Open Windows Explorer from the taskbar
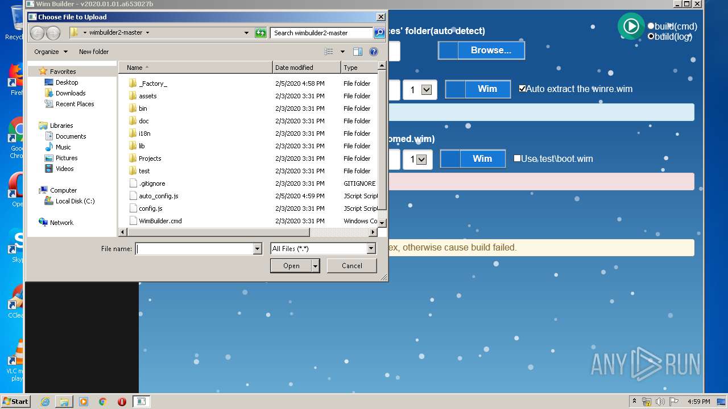The height and width of the screenshot is (409, 728). (64, 402)
